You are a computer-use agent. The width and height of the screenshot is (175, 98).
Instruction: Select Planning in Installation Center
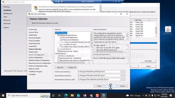click(6, 7)
